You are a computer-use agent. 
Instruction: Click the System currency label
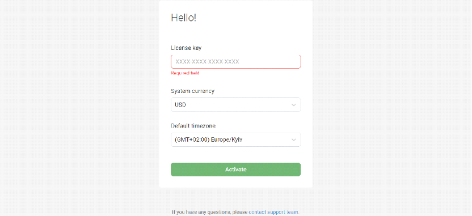point(193,91)
